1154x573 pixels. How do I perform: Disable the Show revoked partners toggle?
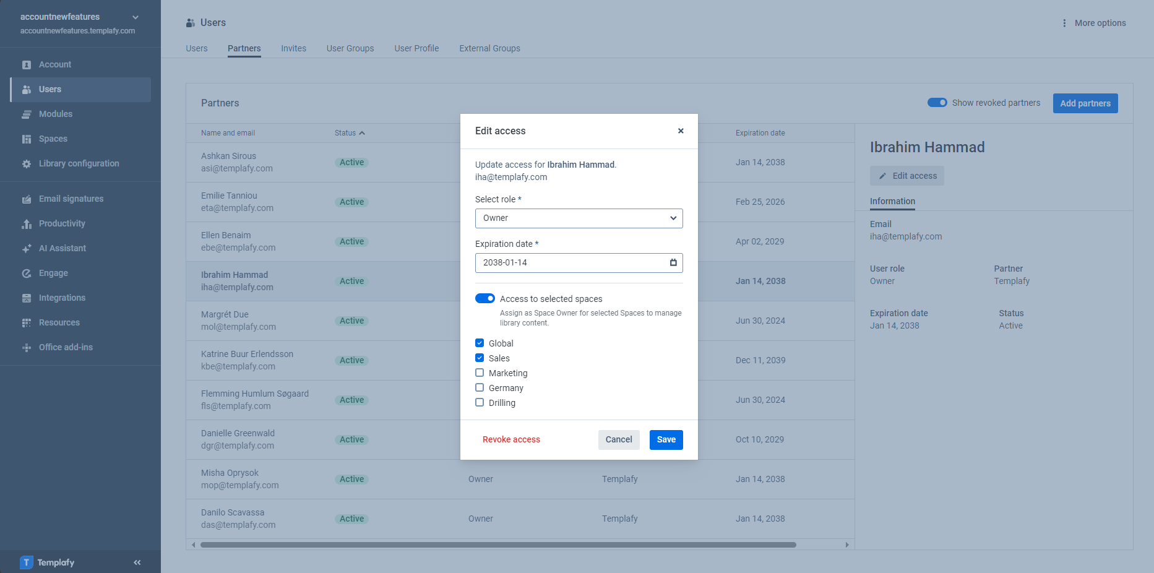click(x=937, y=103)
